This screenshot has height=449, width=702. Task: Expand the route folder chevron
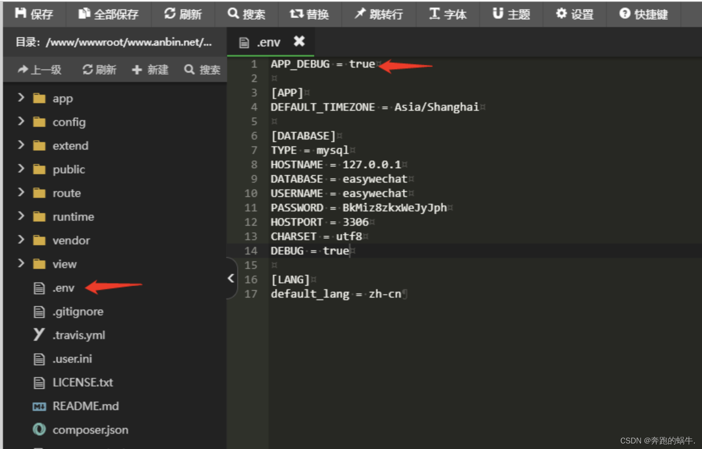(21, 192)
